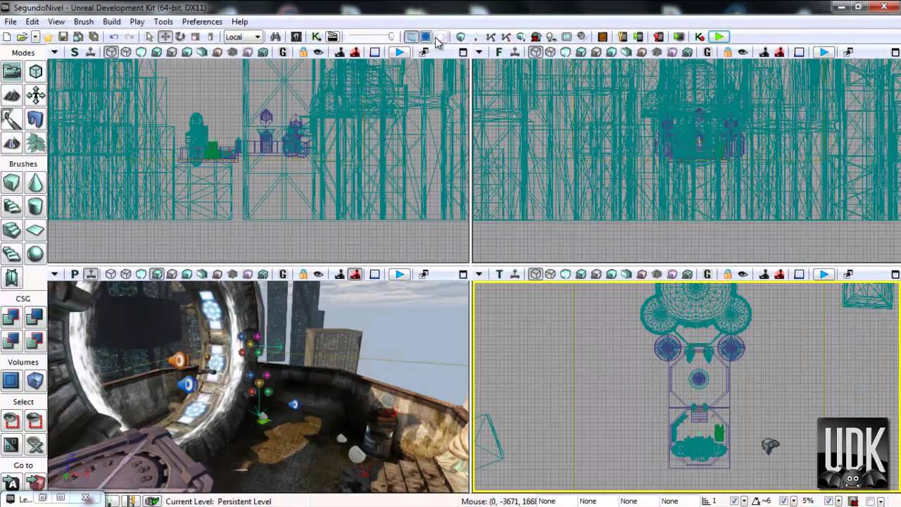Select Camera mode in the Modes panel
The height and width of the screenshot is (507, 901).
(12, 71)
